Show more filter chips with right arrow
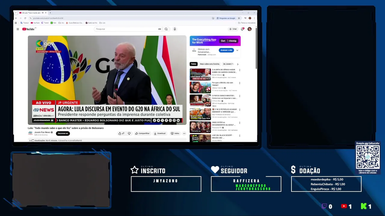This screenshot has height=216, width=385. point(238,64)
